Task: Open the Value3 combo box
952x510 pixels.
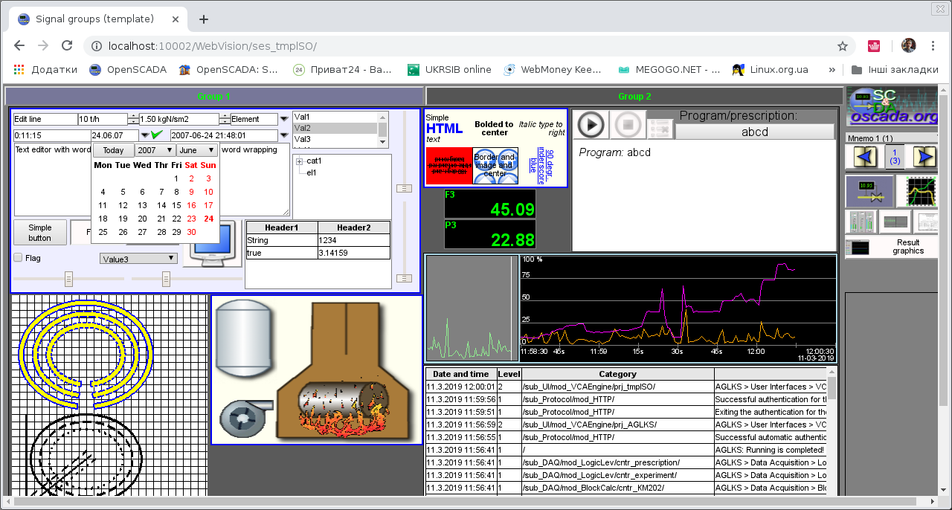Action: 139,258
